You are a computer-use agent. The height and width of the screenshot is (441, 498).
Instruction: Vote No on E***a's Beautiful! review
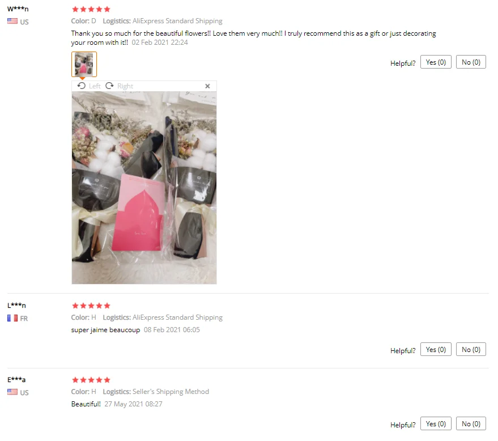pos(471,423)
